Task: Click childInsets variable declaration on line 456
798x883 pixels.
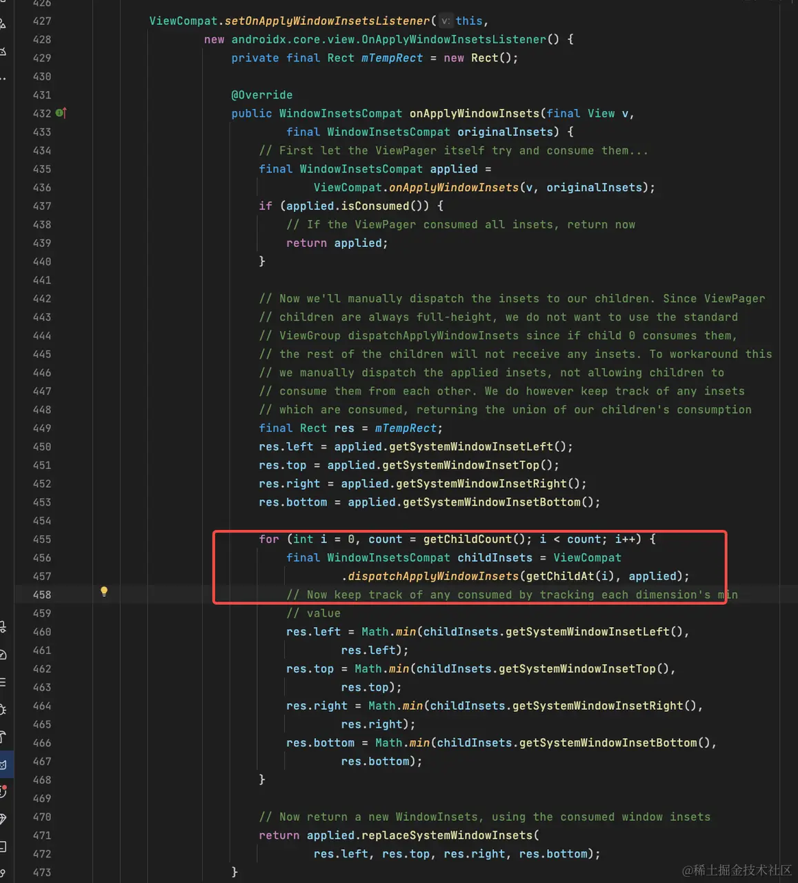Action: 495,557
